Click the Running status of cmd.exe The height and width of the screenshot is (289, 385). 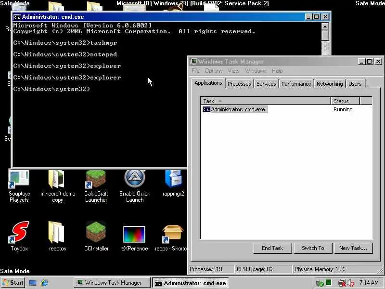(343, 109)
